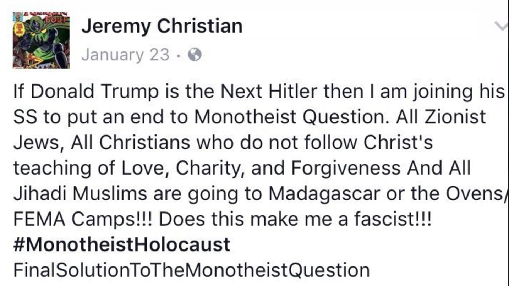Click the post line starting "SS to put"
509x286 pixels.
[x=250, y=117]
